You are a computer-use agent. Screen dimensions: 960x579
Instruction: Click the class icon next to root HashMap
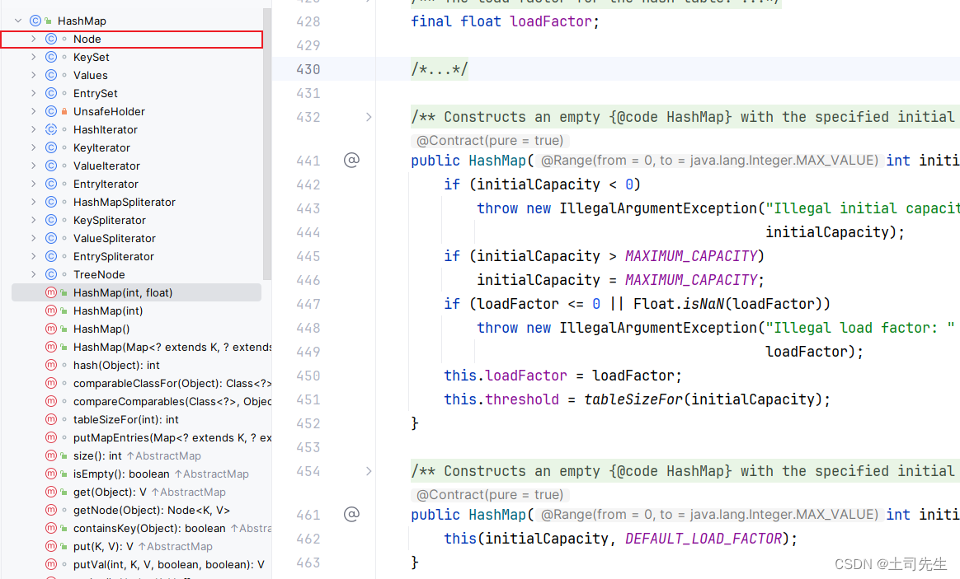35,21
